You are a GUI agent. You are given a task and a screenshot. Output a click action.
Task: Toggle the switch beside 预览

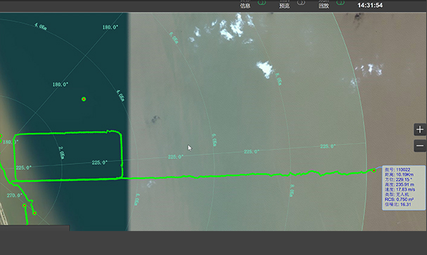tap(301, 2)
